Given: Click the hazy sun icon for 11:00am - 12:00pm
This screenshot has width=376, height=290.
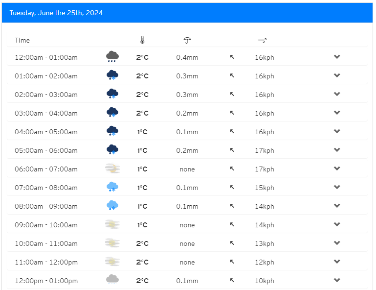Looking at the screenshot, I should click(112, 262).
